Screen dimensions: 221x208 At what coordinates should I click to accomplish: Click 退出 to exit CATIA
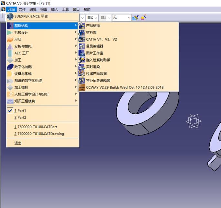pos(18,143)
